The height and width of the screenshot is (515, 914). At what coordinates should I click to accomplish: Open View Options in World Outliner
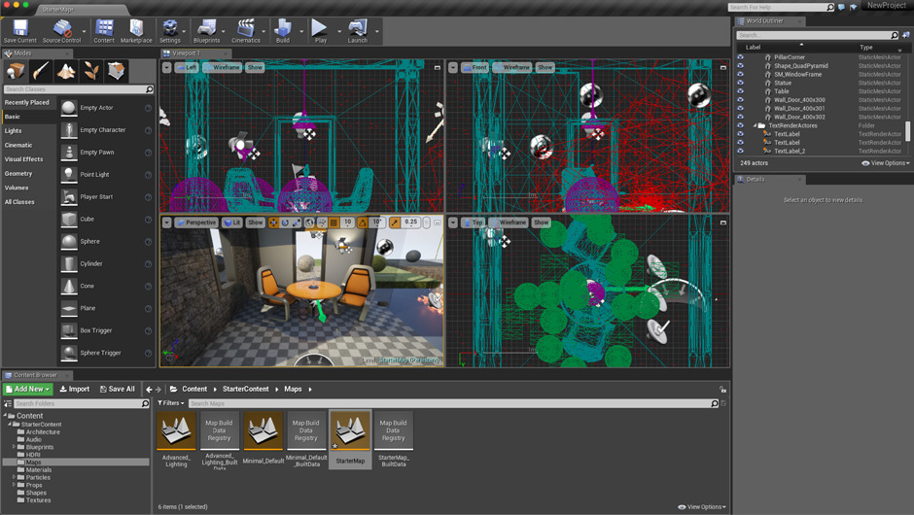click(x=885, y=163)
